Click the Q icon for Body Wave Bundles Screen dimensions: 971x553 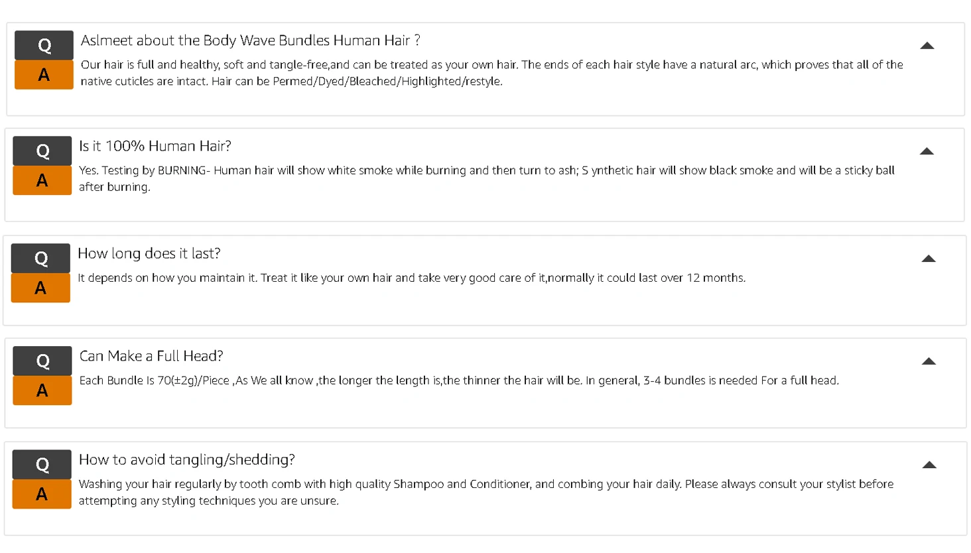pos(44,45)
